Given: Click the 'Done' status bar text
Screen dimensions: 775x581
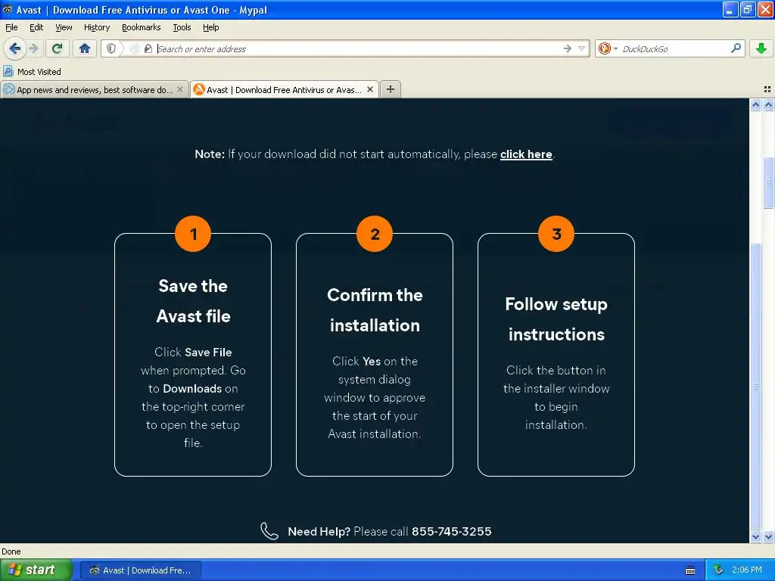Looking at the screenshot, I should click(11, 551).
